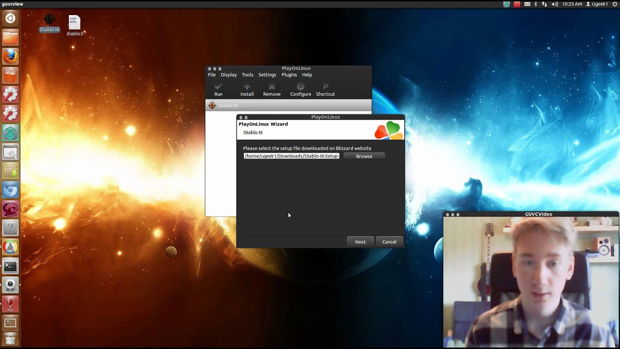
Task: Launch Chromium browser from the launcher
Action: [10, 190]
